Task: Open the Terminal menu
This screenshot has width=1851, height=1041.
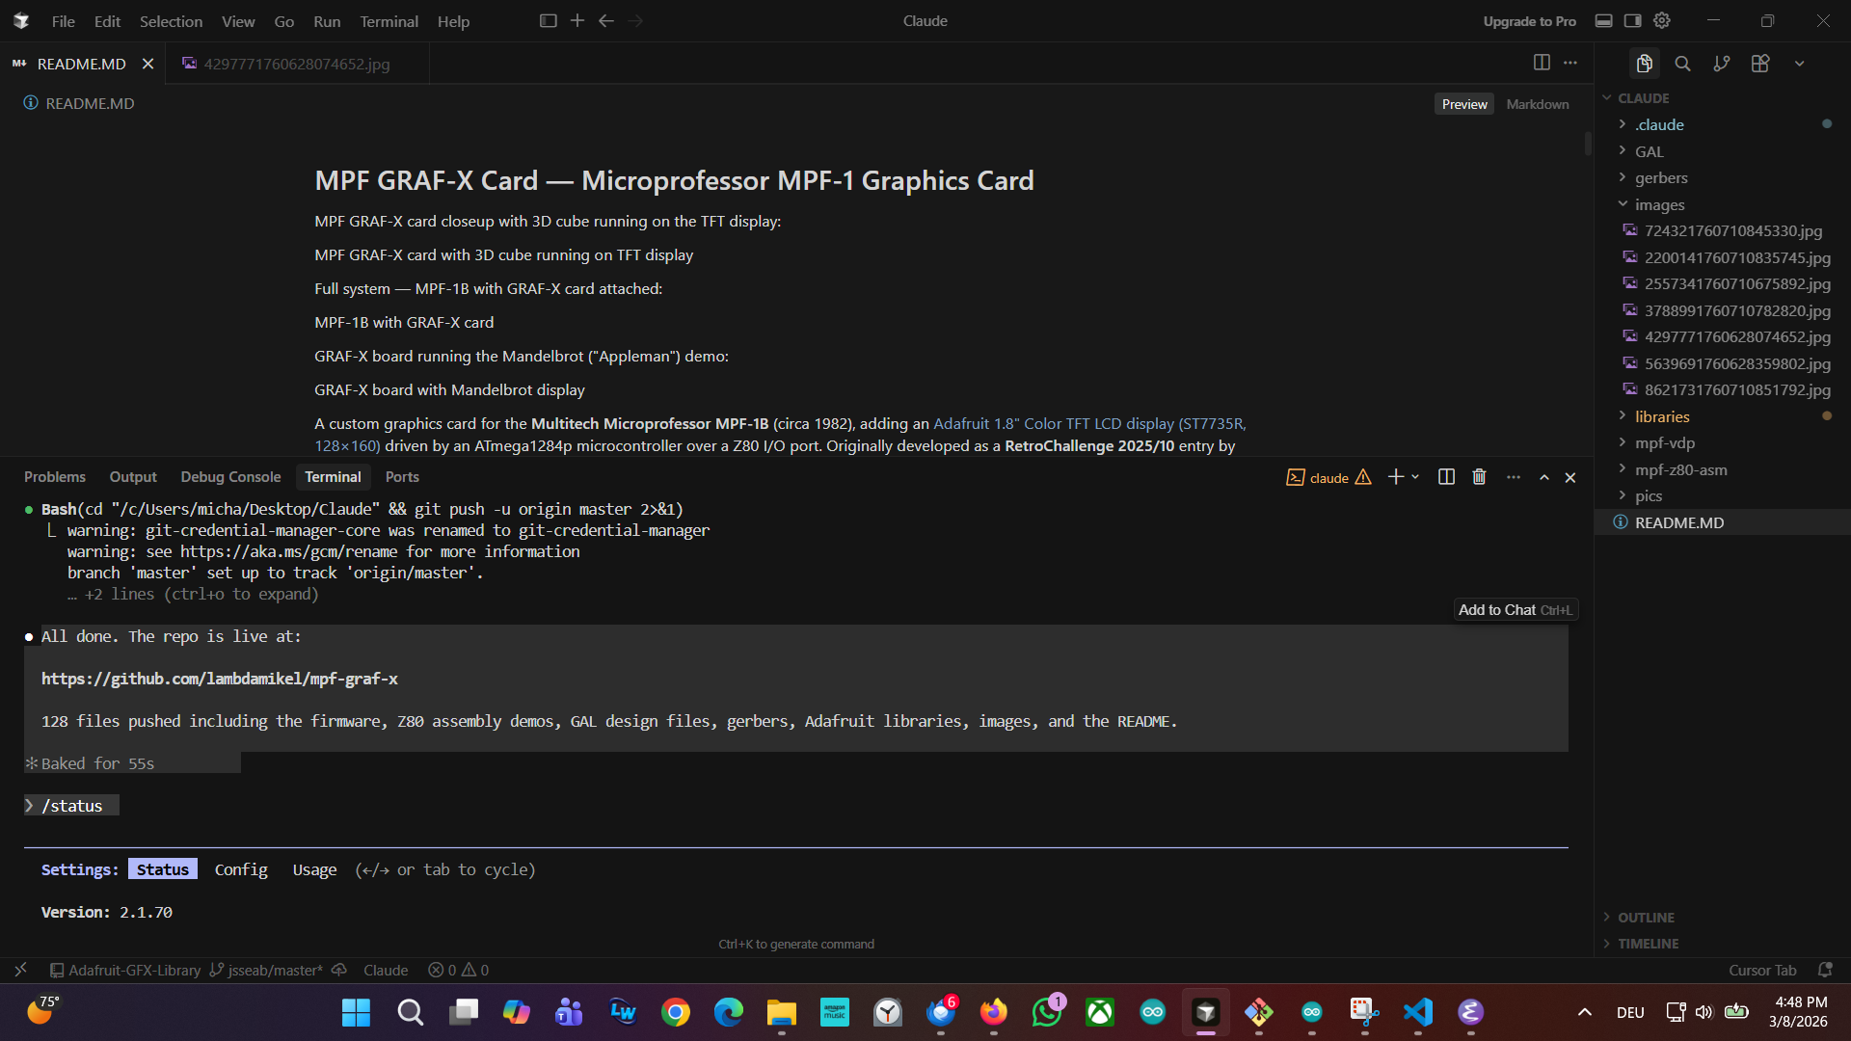Action: [389, 21]
